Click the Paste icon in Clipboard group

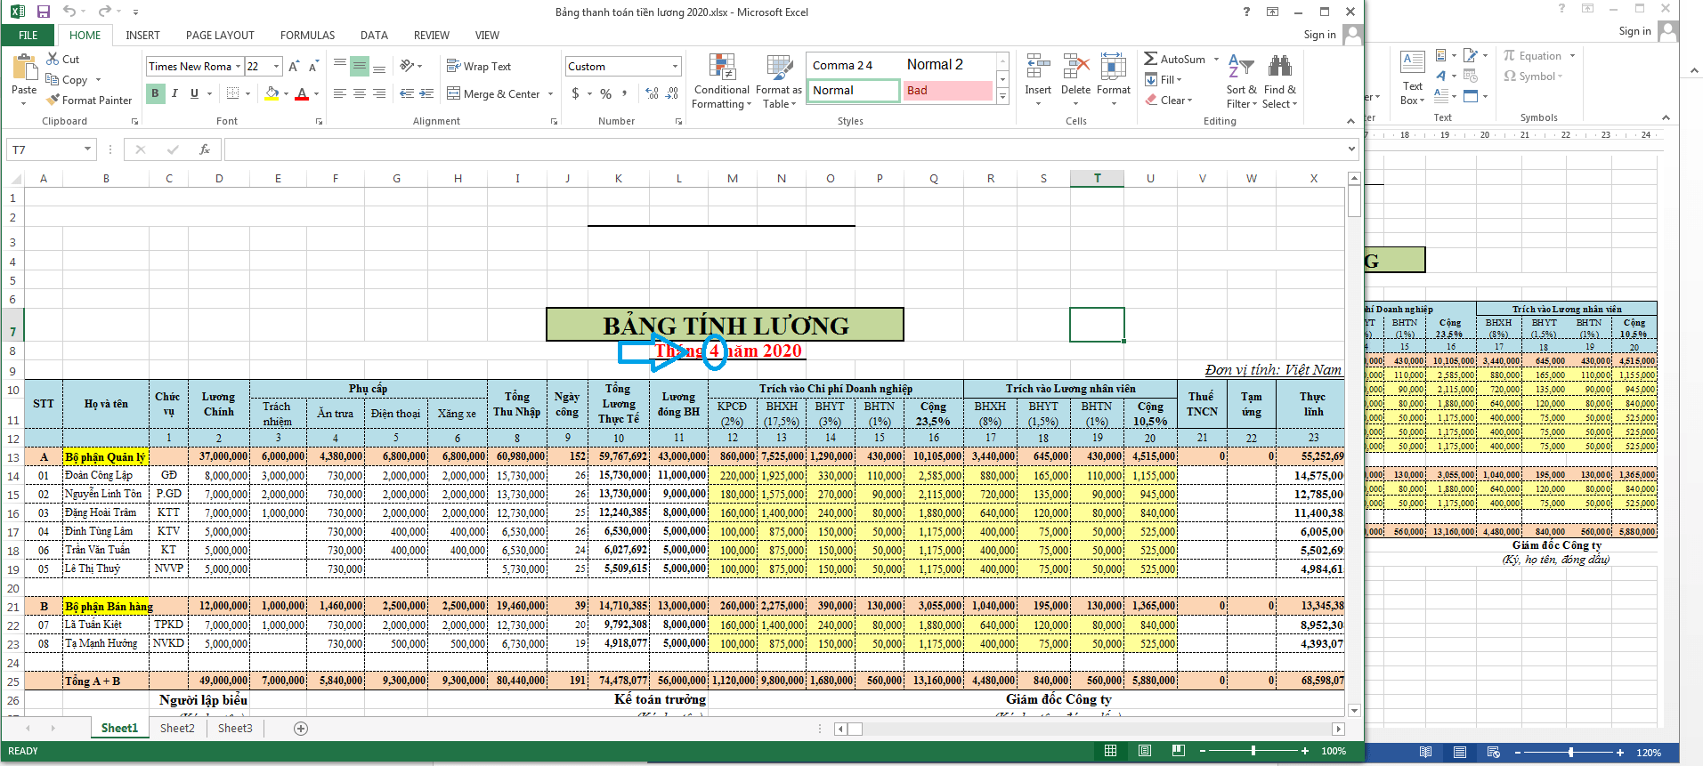[x=24, y=67]
